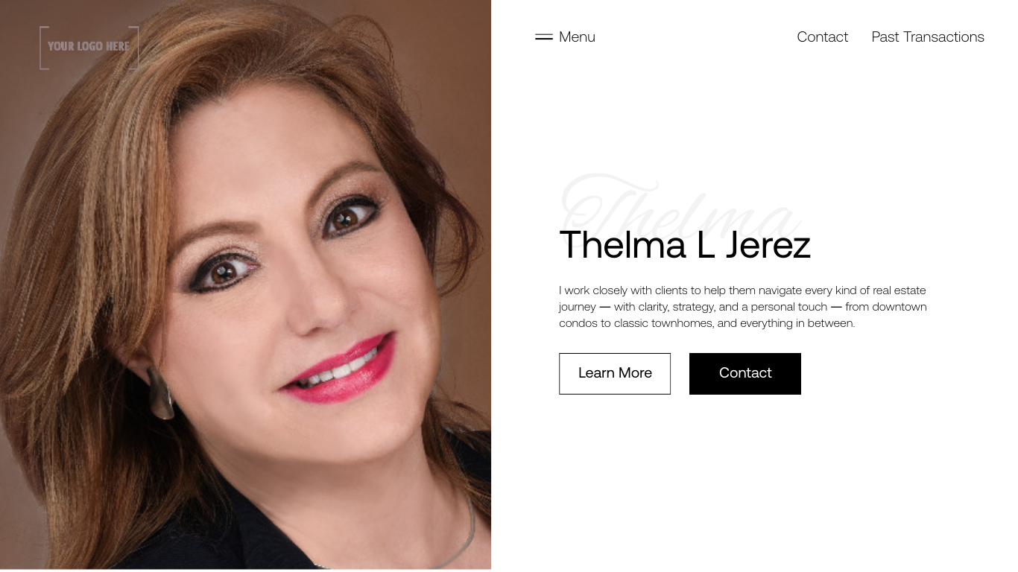Click the word "Jerez" in the heading
Viewport: 1018px width, 572px height.
[768, 244]
